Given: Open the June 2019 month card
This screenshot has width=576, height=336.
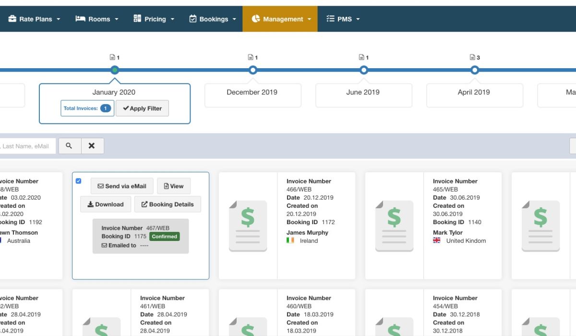Looking at the screenshot, I should (364, 96).
